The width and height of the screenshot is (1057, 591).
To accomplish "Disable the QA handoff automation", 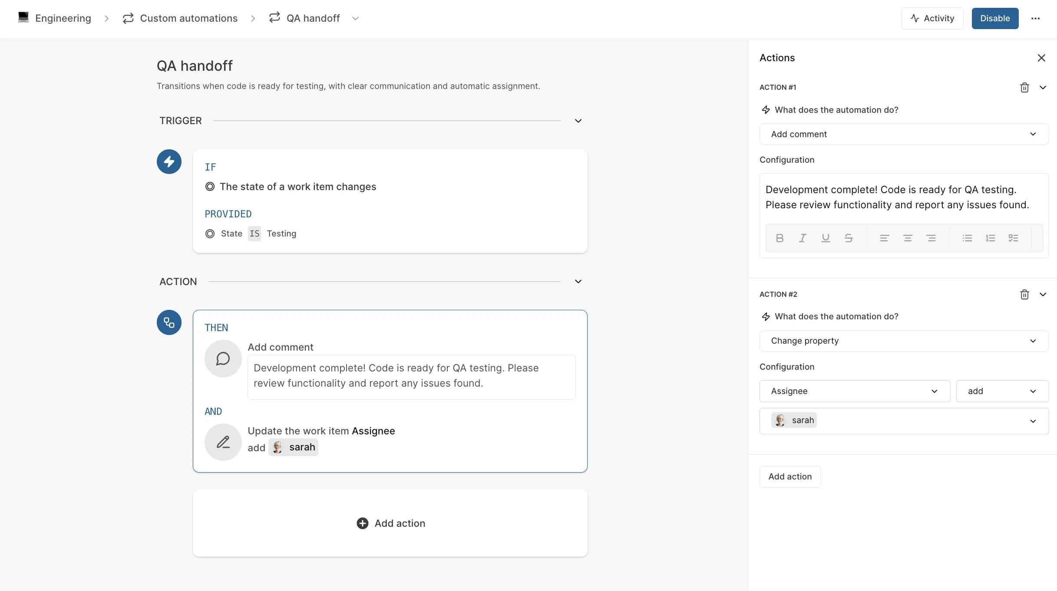I will click(x=995, y=18).
